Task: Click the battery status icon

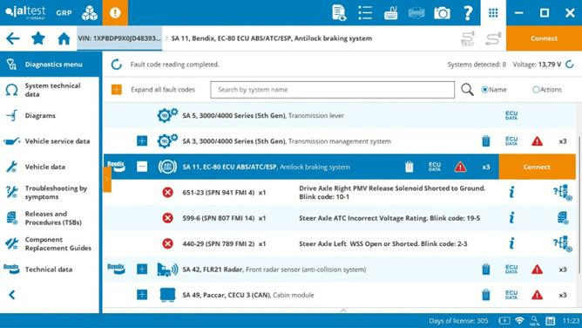Action: 504,320
